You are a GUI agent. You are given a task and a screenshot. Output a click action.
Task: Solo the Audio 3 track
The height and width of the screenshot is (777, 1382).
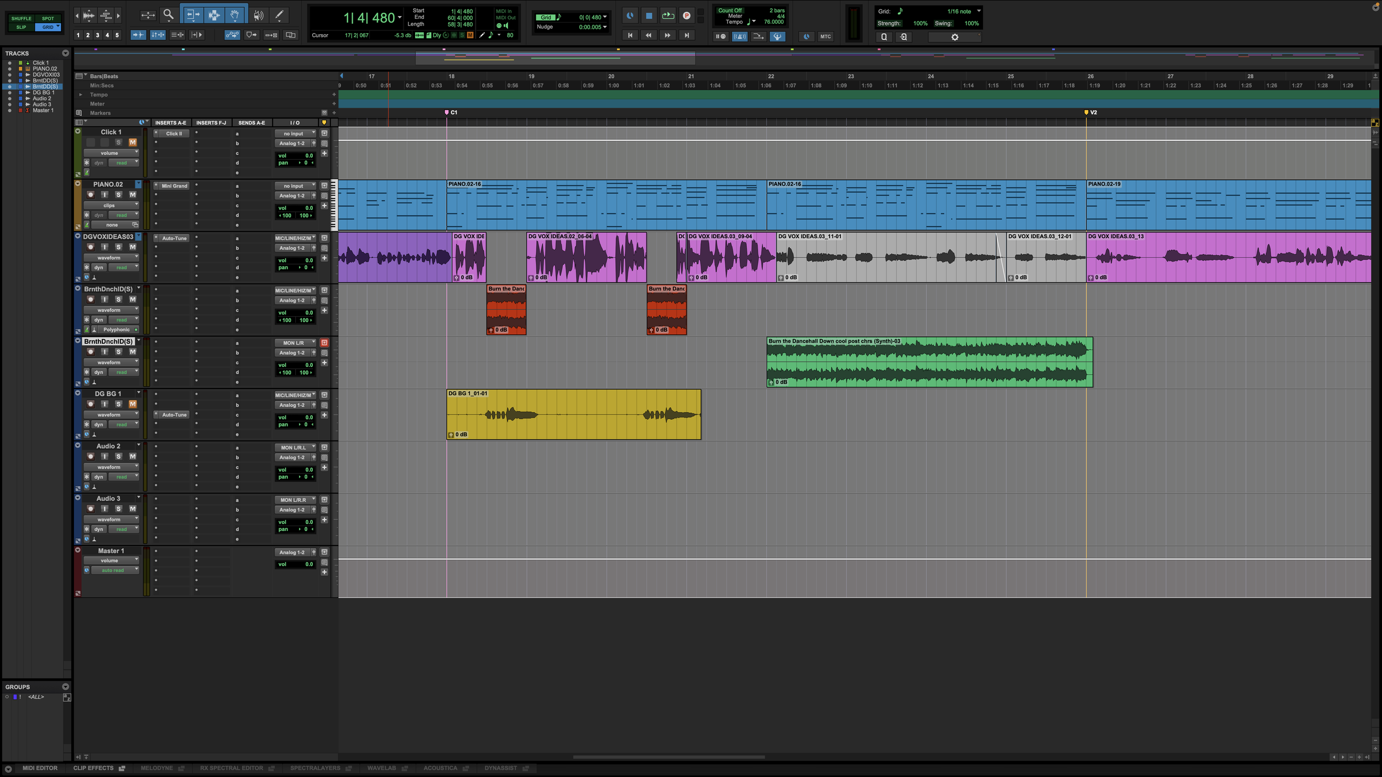(118, 509)
